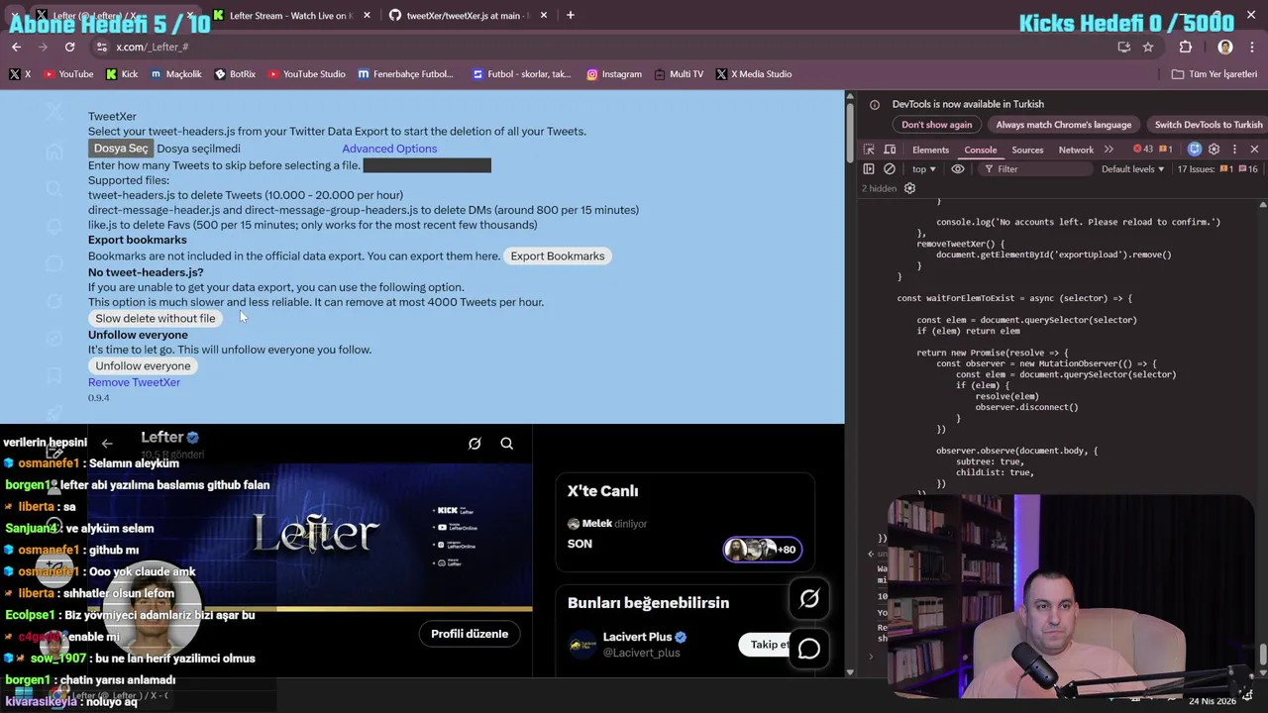Open the Maçkolik bookmark
Image resolution: width=1268 pixels, height=713 pixels.
[x=175, y=74]
